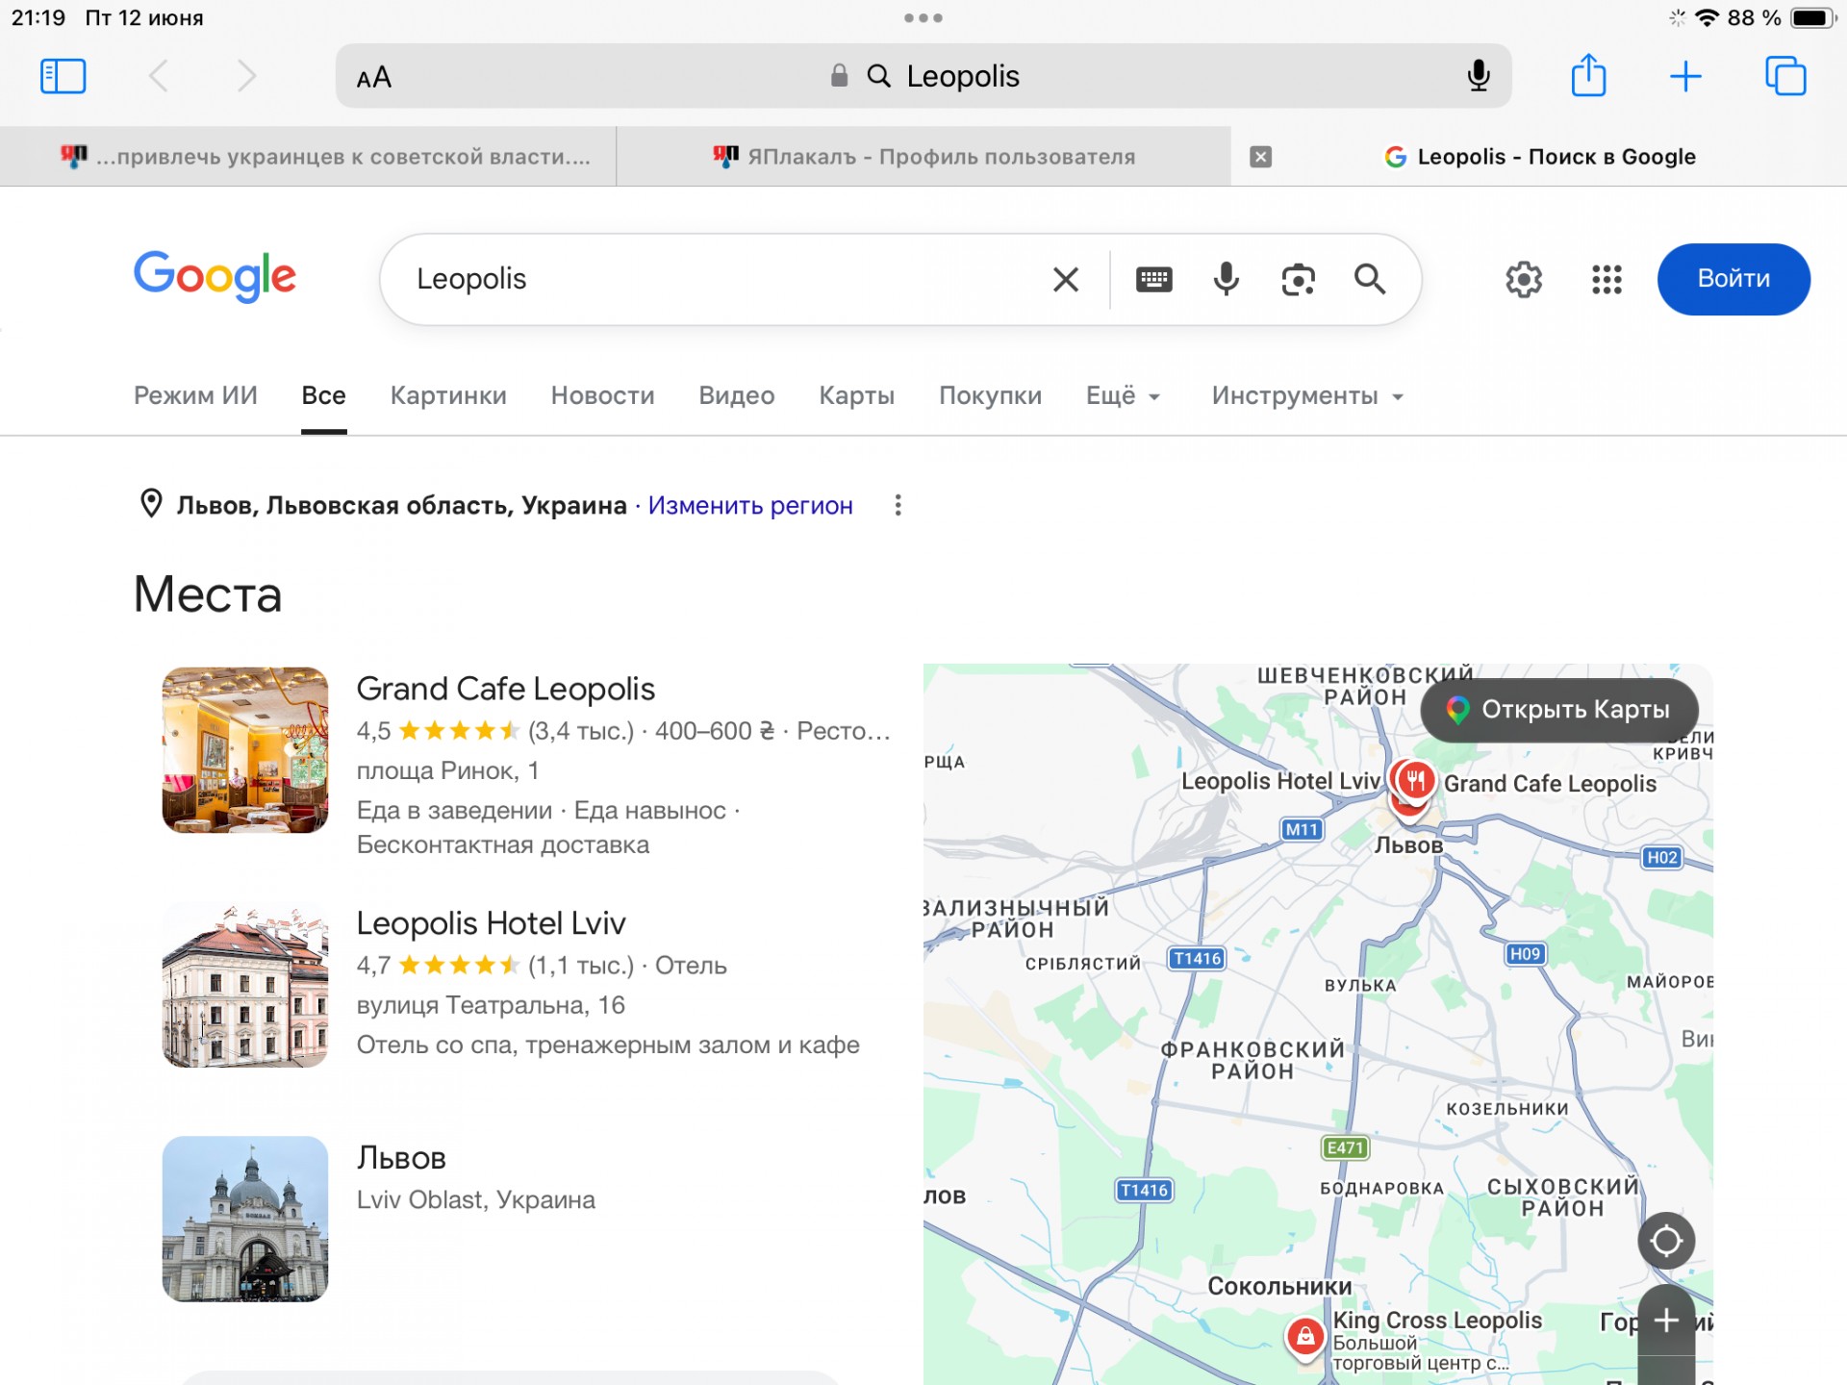Click the battery status indicator
The height and width of the screenshot is (1385, 1847).
click(1812, 17)
